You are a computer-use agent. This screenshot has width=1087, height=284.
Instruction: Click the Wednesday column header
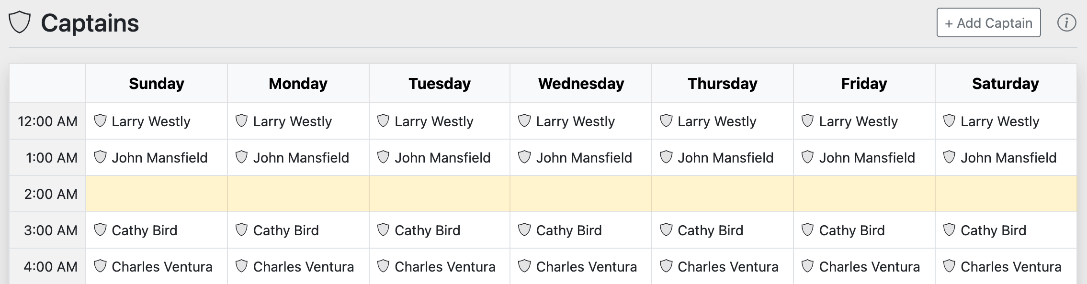[581, 84]
